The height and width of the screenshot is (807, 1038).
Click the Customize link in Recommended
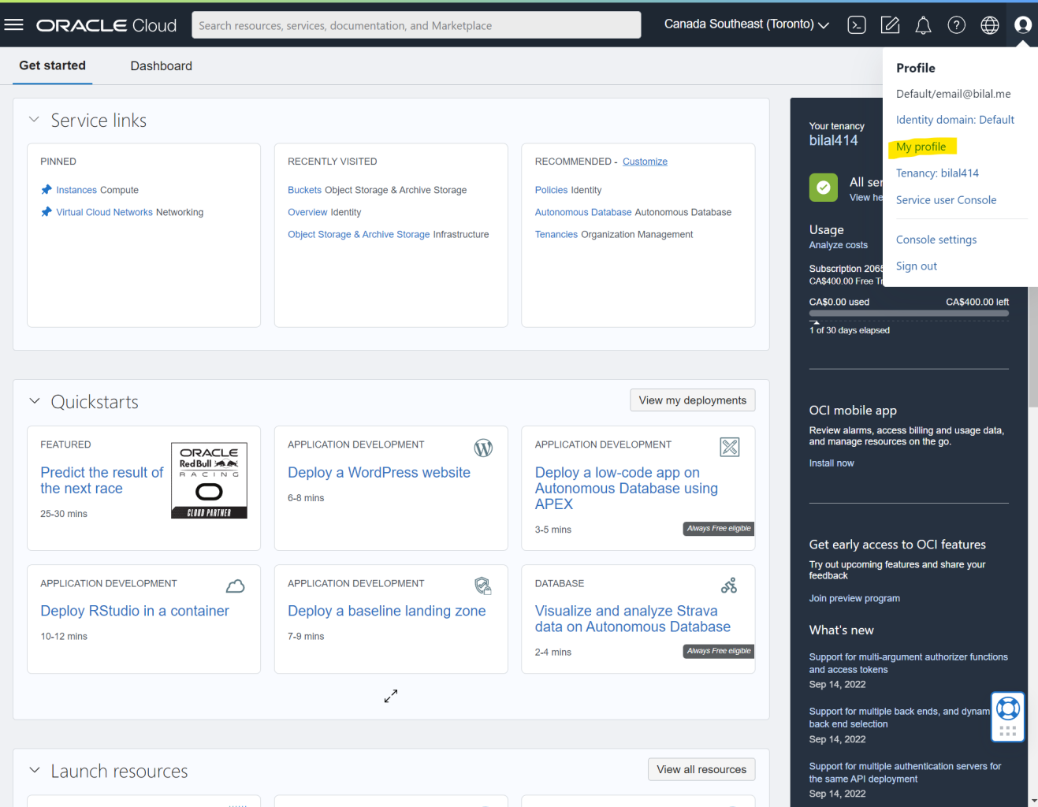[x=645, y=162]
